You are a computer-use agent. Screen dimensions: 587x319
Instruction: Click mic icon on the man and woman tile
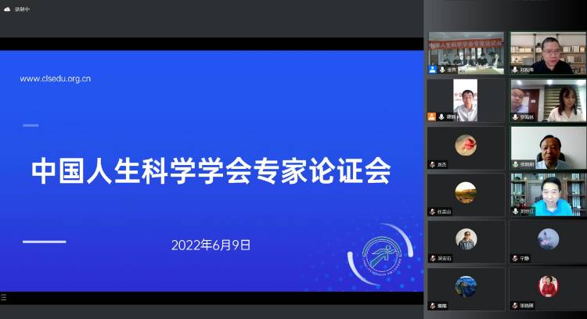pos(515,117)
